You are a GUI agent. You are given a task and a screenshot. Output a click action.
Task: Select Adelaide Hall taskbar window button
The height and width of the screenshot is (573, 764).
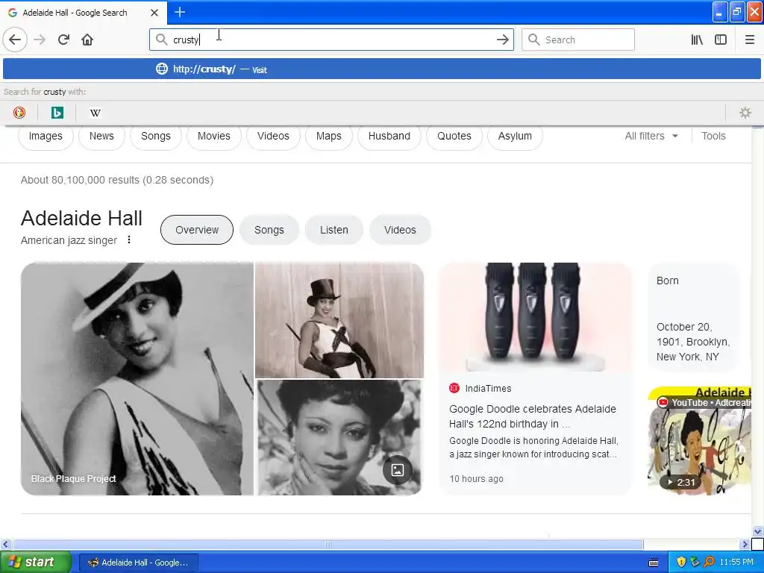point(139,563)
